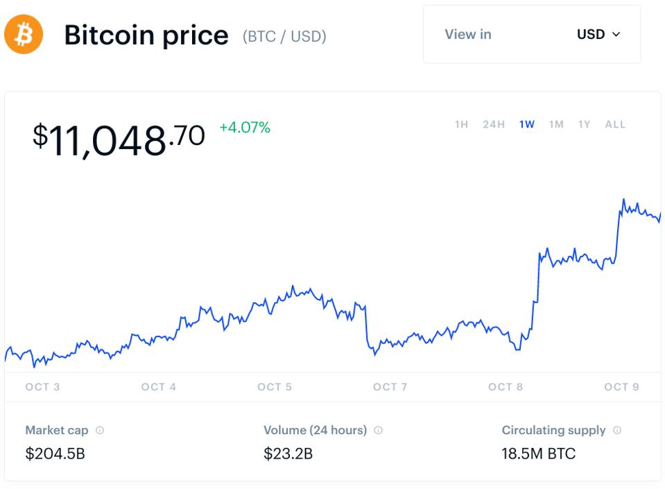Click the price line peak near OCT 9
Image resolution: width=665 pixels, height=489 pixels.
tap(623, 200)
